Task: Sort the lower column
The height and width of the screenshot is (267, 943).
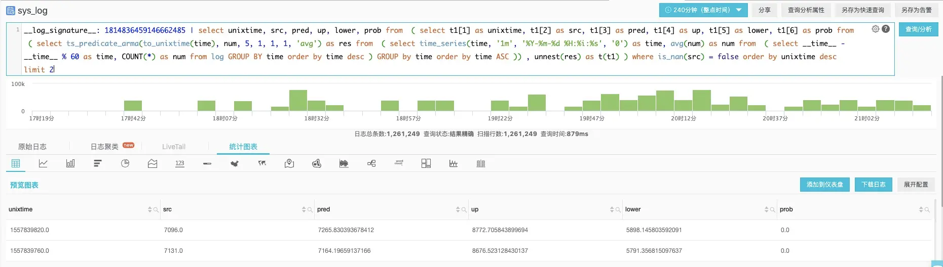Action: tap(767, 209)
